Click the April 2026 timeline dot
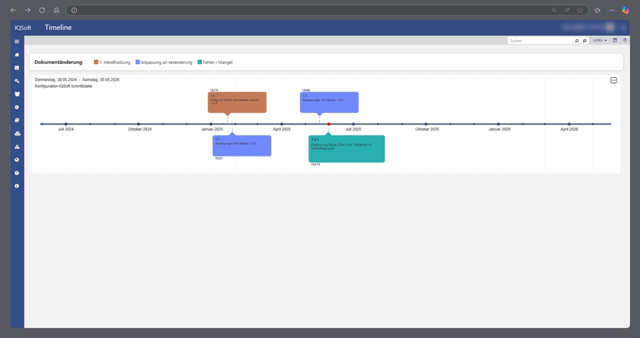 (x=569, y=124)
